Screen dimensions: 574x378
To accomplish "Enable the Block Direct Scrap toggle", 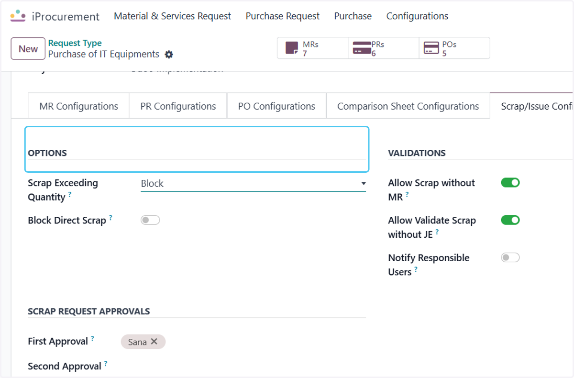I will coord(150,220).
